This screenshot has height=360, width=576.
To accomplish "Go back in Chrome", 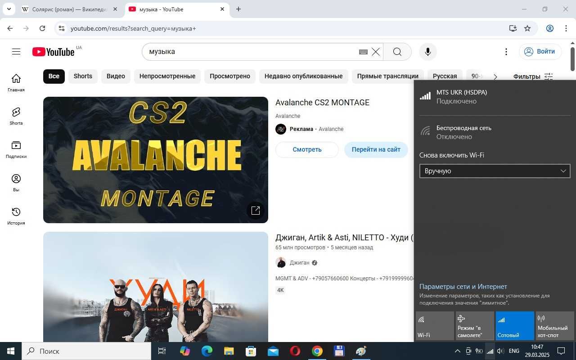I will 10,28.
